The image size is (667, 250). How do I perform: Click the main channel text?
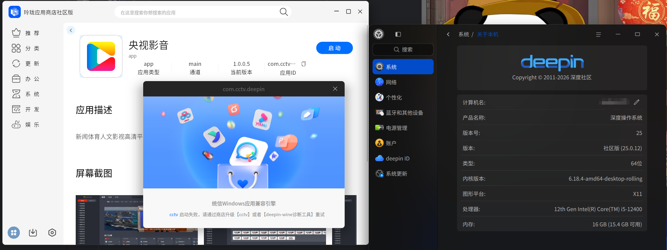[195, 64]
